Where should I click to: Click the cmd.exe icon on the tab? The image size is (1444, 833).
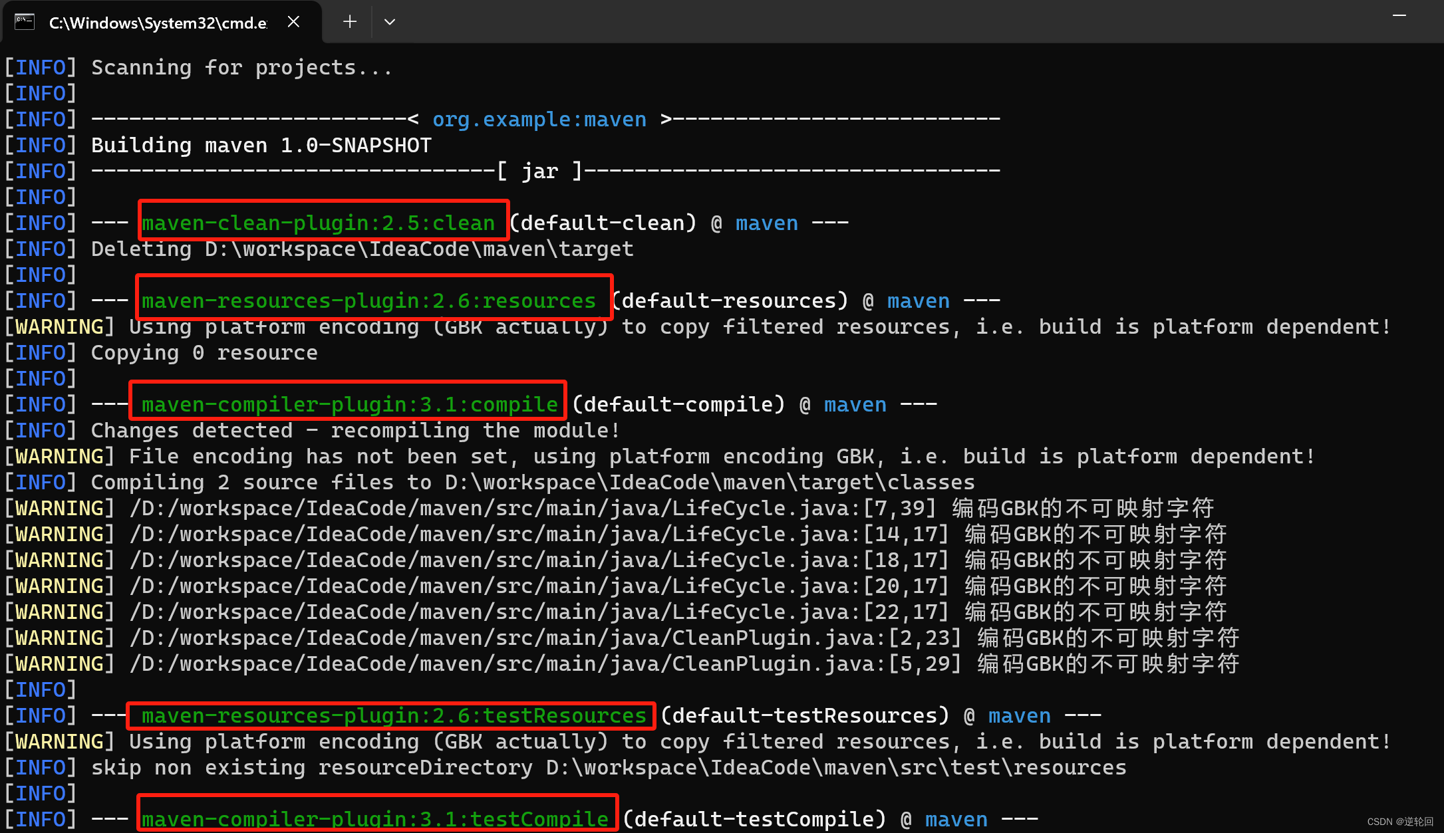click(24, 21)
